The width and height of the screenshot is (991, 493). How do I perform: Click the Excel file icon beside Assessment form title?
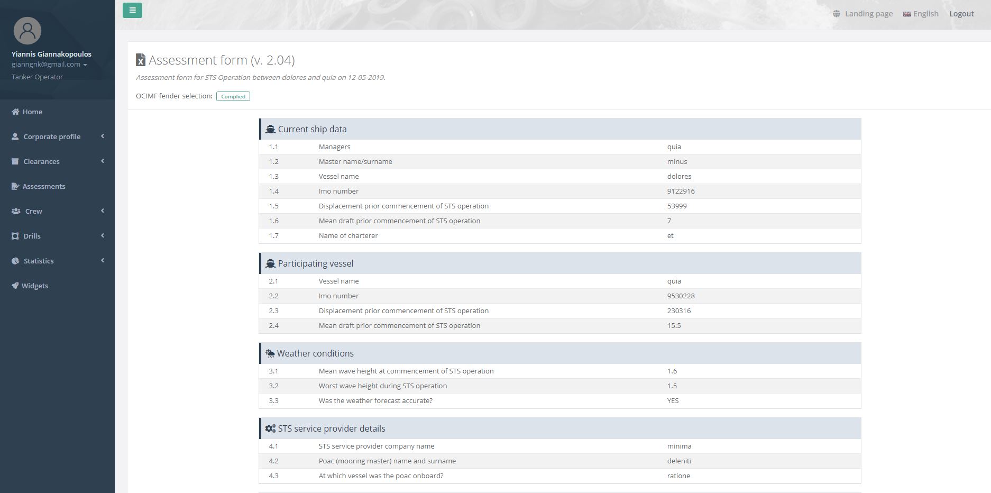coord(140,60)
